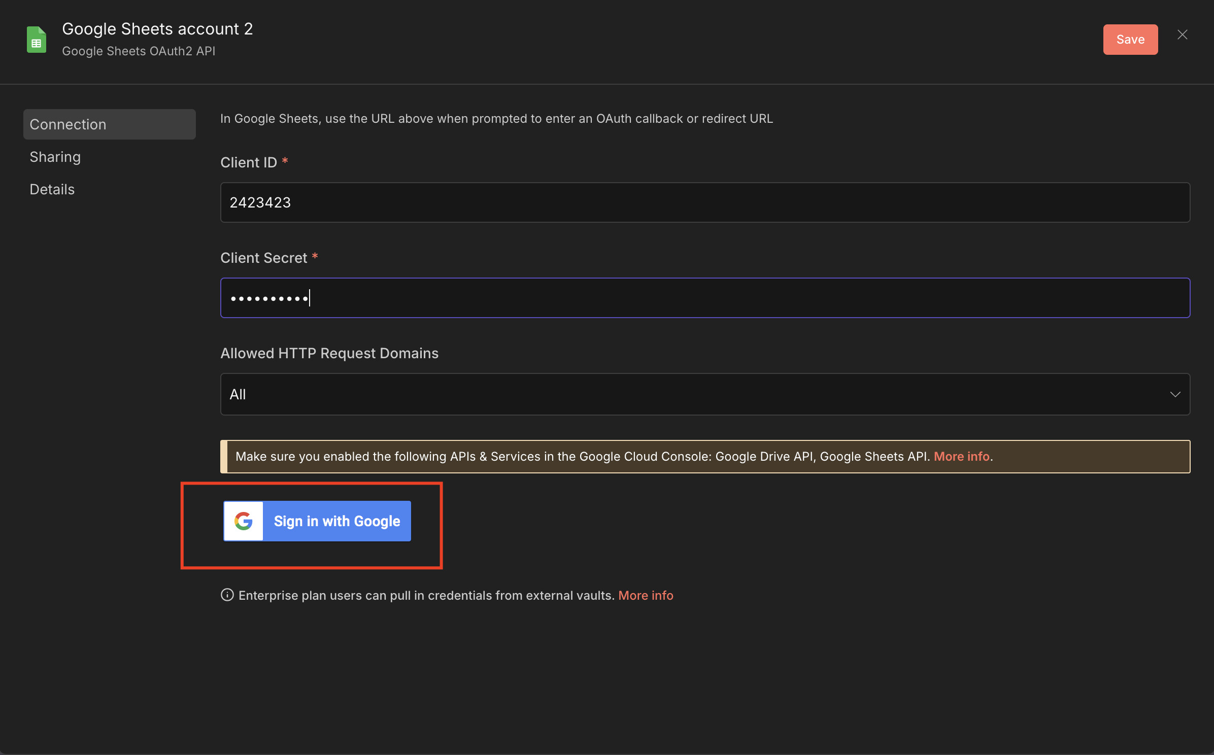Viewport: 1214px width, 755px height.
Task: Click the Google Sheets OAuth2 API subtitle
Action: point(139,51)
